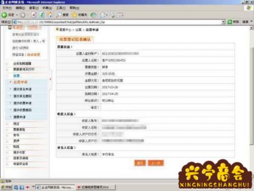Open the 编辑(E) menu
The width and height of the screenshot is (254, 191).
[20, 8]
